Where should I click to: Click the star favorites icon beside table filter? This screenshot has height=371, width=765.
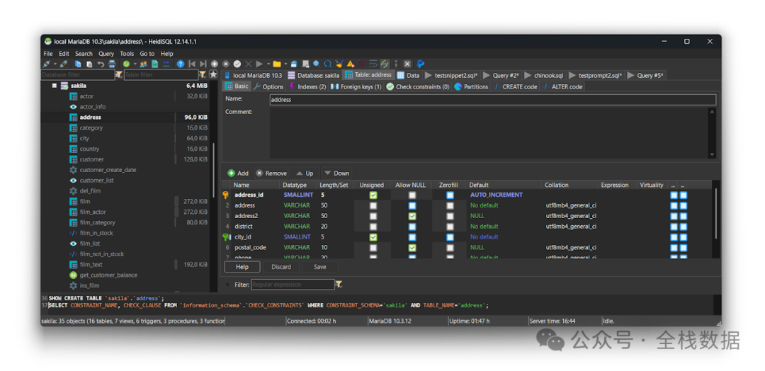point(212,74)
